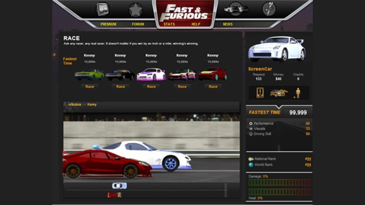
Task: Open the gold person icon in profile panel
Action: point(298,93)
